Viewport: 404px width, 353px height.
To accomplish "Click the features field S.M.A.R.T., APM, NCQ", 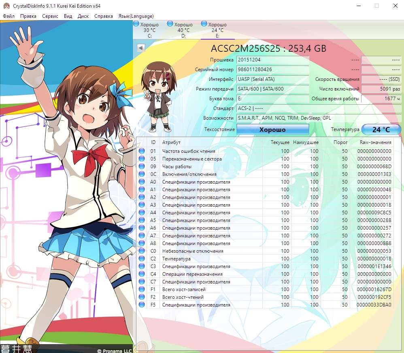I will pos(319,118).
